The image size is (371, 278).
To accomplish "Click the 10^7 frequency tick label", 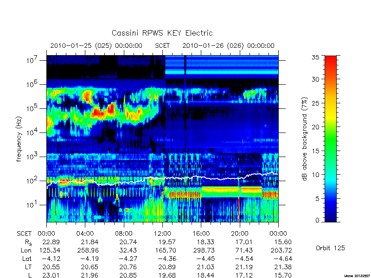I will [32, 60].
